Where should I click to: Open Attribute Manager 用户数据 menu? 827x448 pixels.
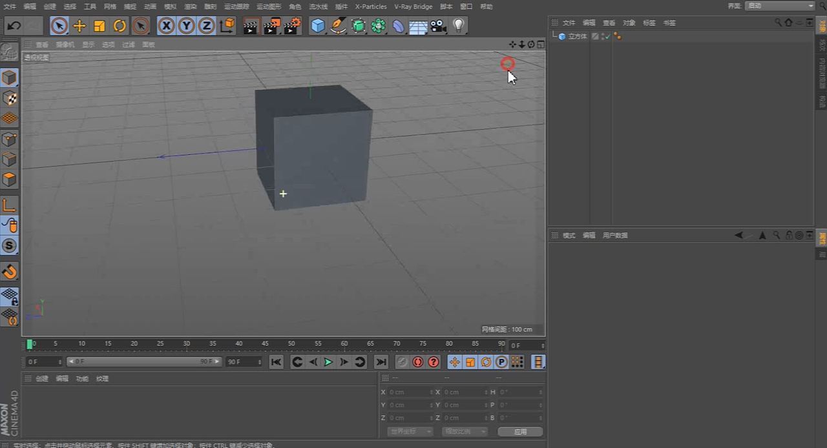point(615,236)
